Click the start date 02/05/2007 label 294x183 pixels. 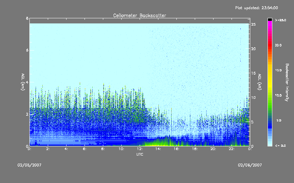29,165
